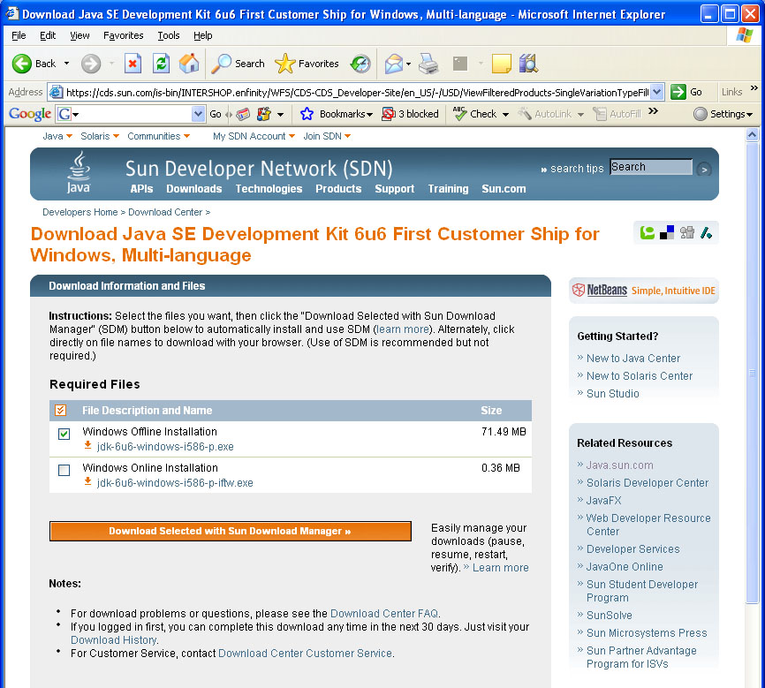Uncheck the Windows Offline Installation checkbox
The image size is (765, 688).
pyautogui.click(x=64, y=434)
